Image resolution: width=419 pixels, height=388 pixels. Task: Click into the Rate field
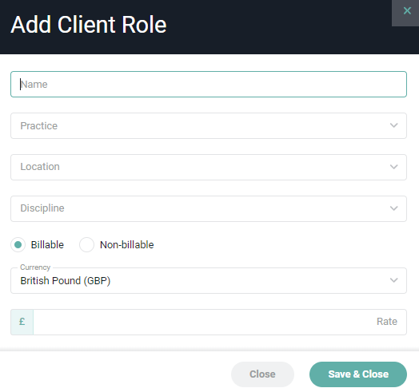(x=220, y=322)
